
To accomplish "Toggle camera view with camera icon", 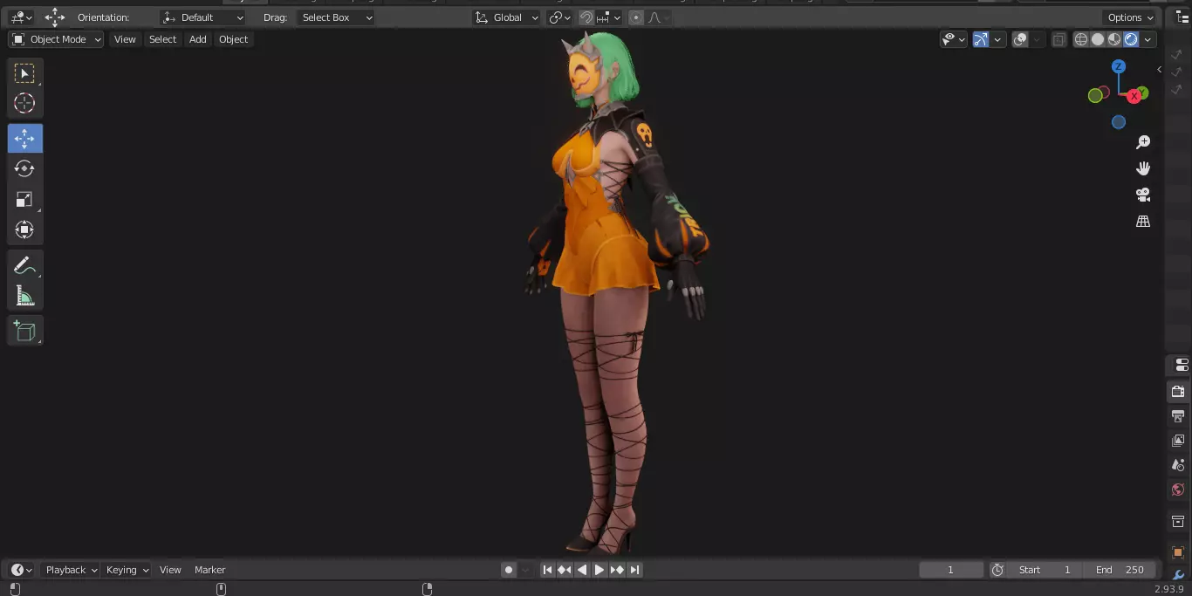I will 1143,195.
